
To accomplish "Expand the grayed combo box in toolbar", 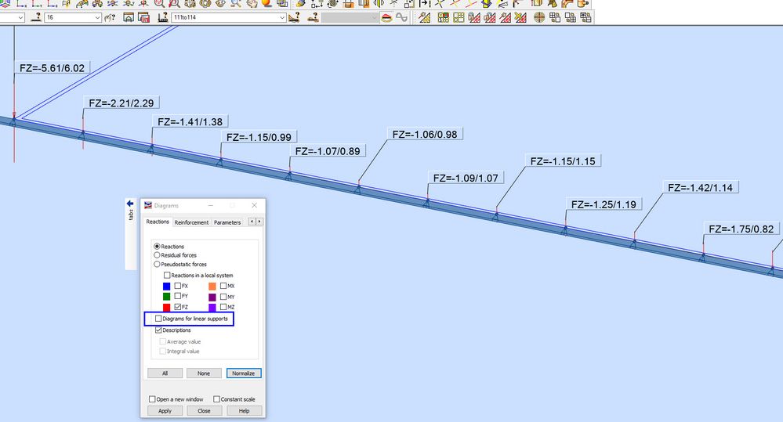I will [350, 17].
